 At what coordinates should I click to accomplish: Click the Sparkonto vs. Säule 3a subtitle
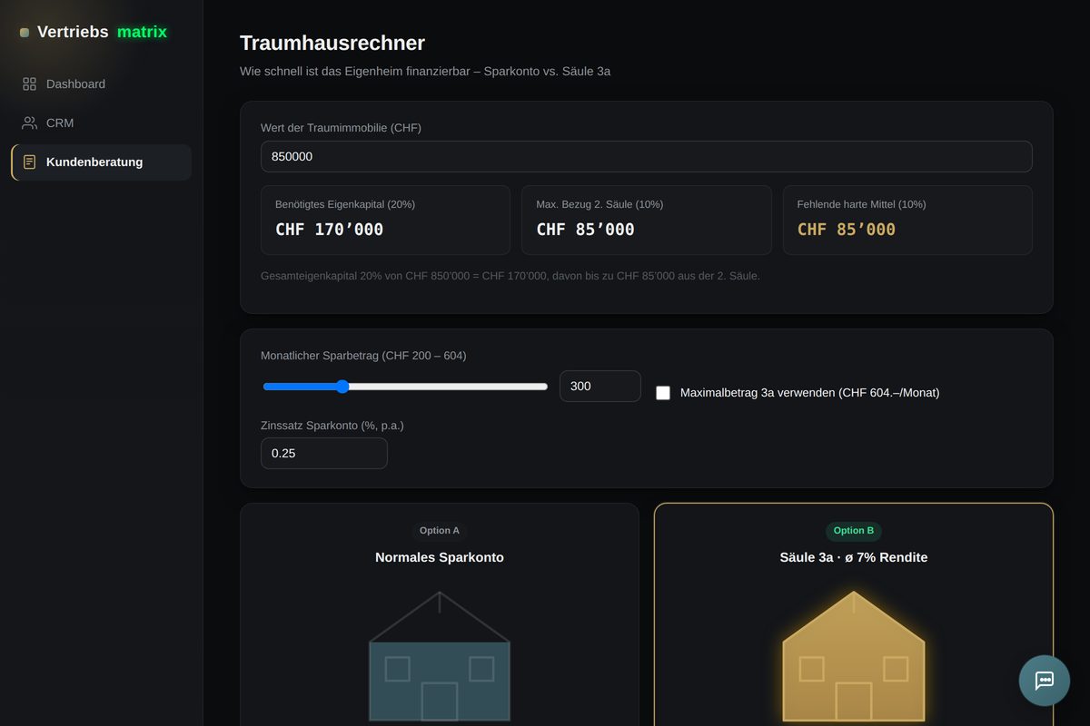[x=425, y=71]
